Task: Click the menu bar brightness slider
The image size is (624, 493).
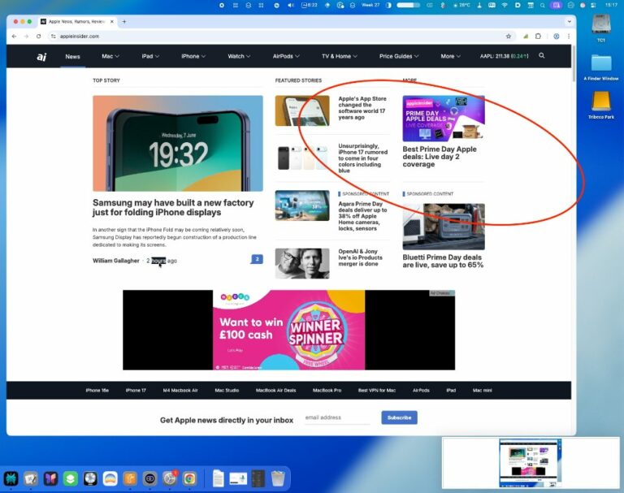Action: (409, 5)
